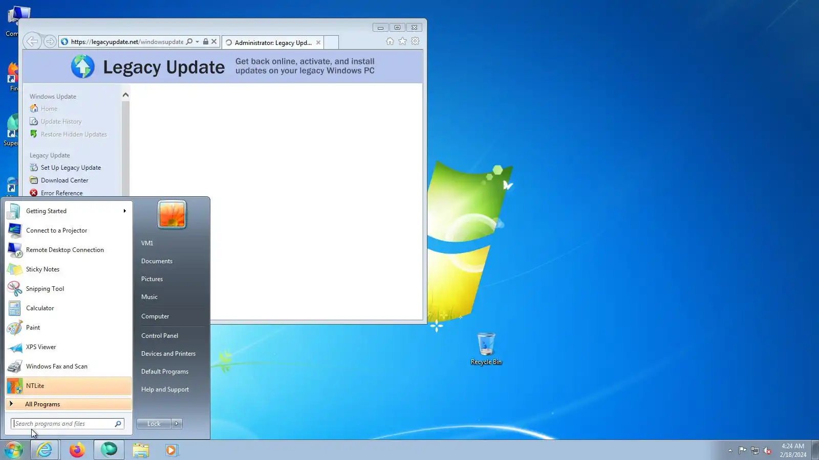Click the security lock icon in address bar
The height and width of the screenshot is (460, 819).
[206, 41]
